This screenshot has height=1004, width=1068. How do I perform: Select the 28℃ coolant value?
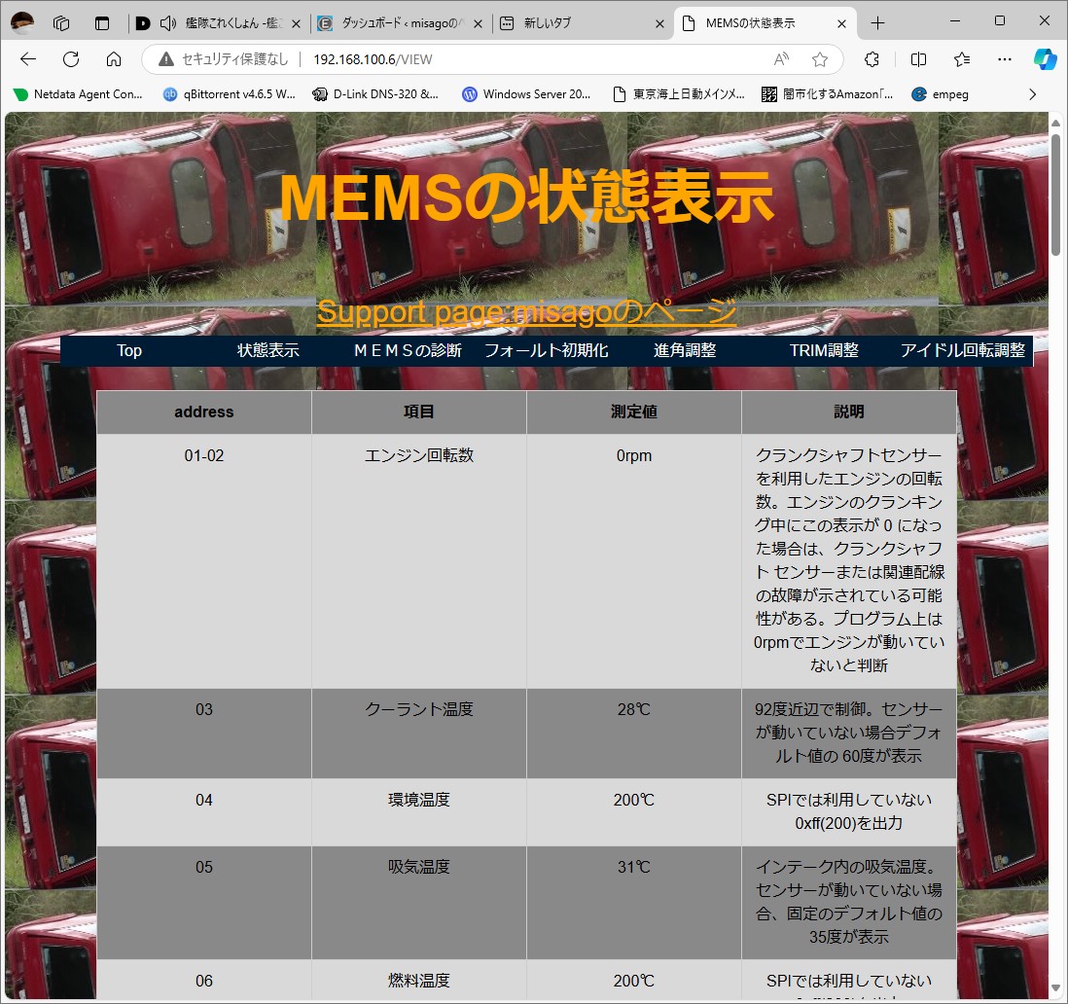(x=634, y=710)
